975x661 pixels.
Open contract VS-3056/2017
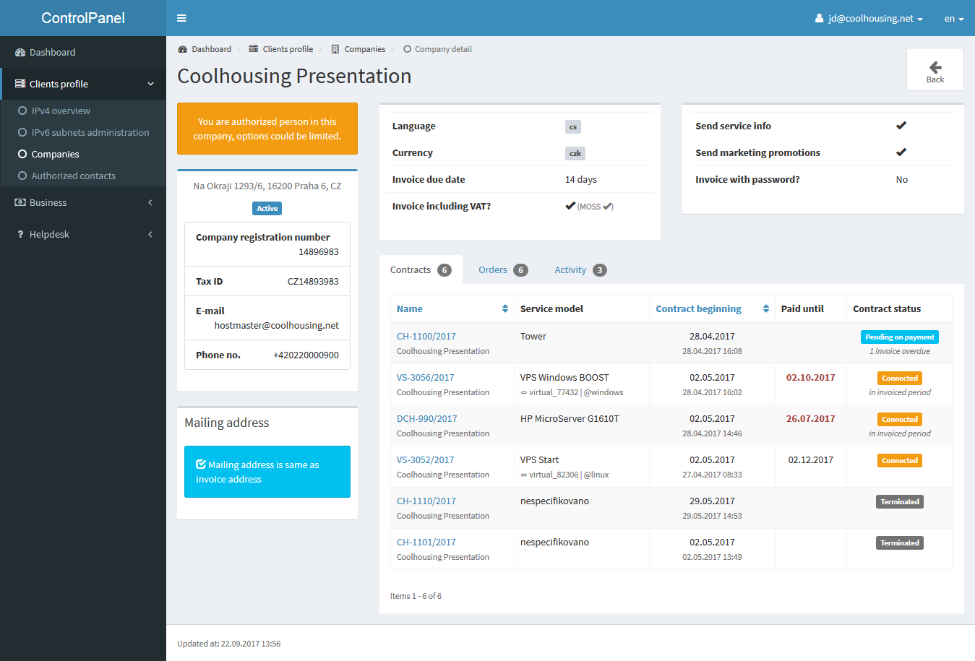[426, 378]
